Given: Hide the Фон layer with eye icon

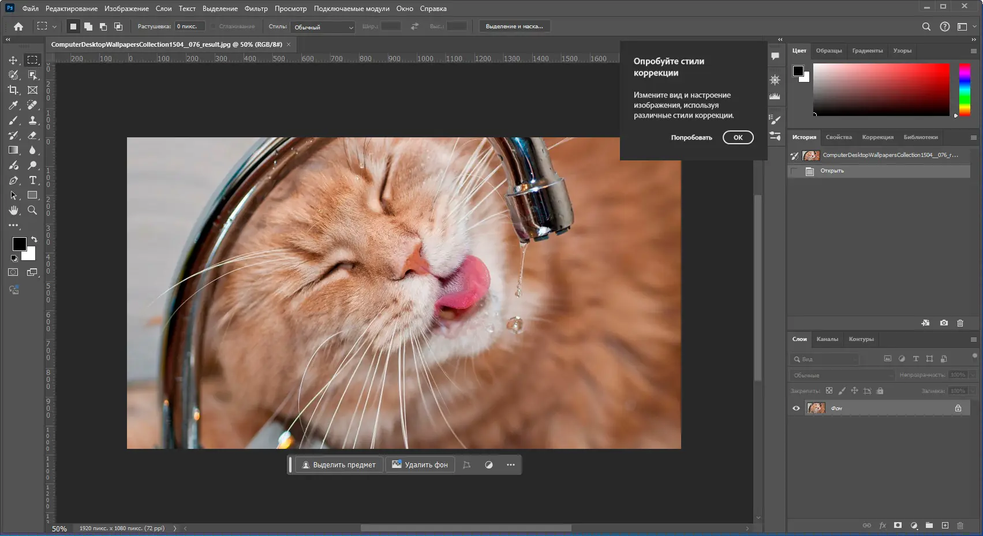Looking at the screenshot, I should (796, 408).
